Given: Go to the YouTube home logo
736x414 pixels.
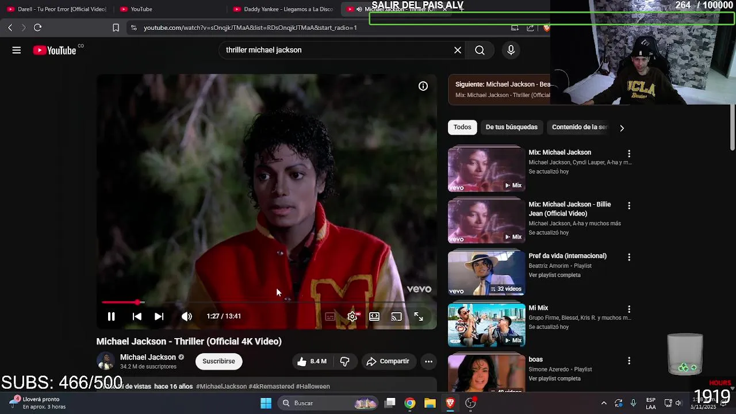Looking at the screenshot, I should [55, 50].
